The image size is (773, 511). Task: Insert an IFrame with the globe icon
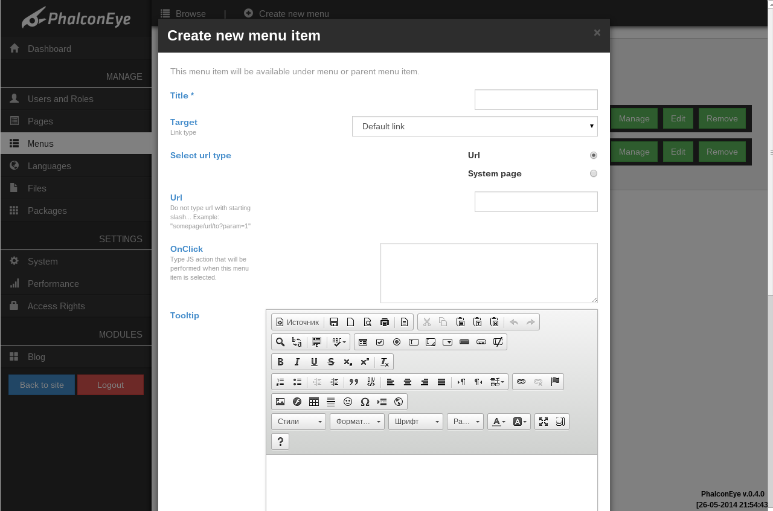399,402
